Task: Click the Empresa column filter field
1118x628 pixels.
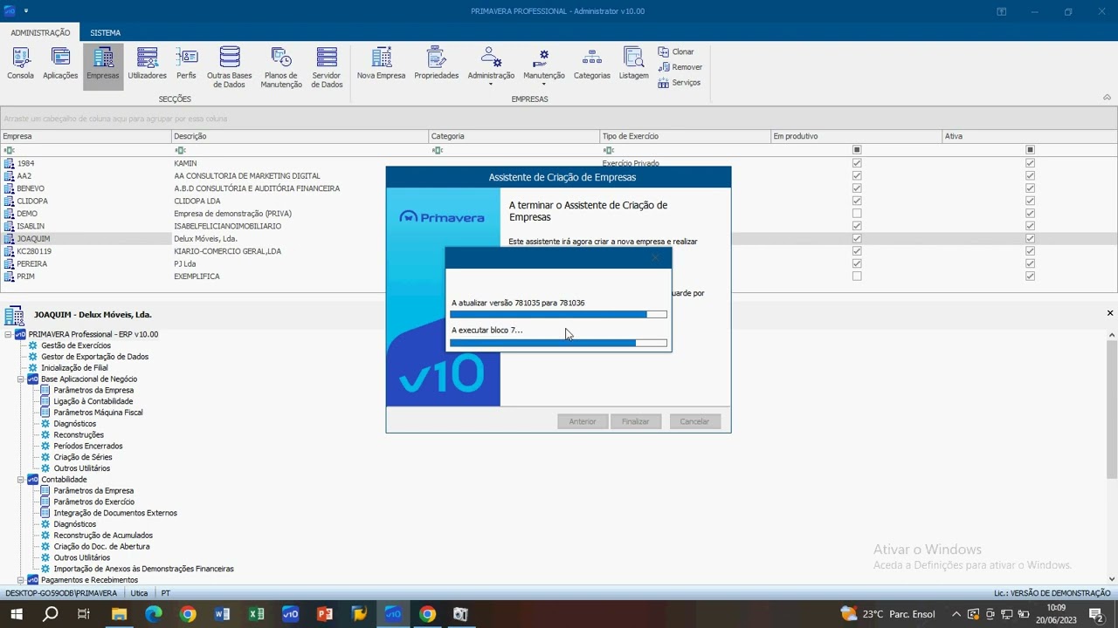Action: [86, 150]
